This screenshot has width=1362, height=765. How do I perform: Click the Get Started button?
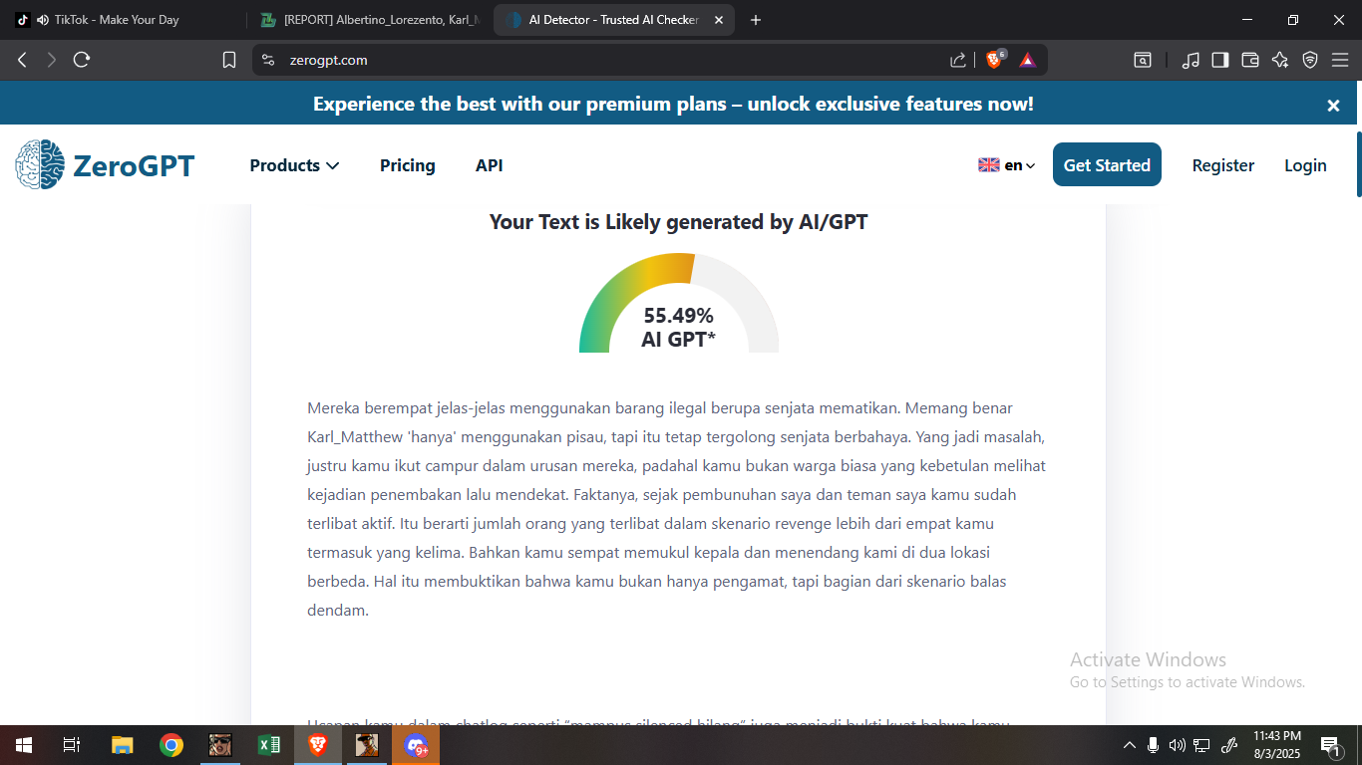coord(1107,164)
